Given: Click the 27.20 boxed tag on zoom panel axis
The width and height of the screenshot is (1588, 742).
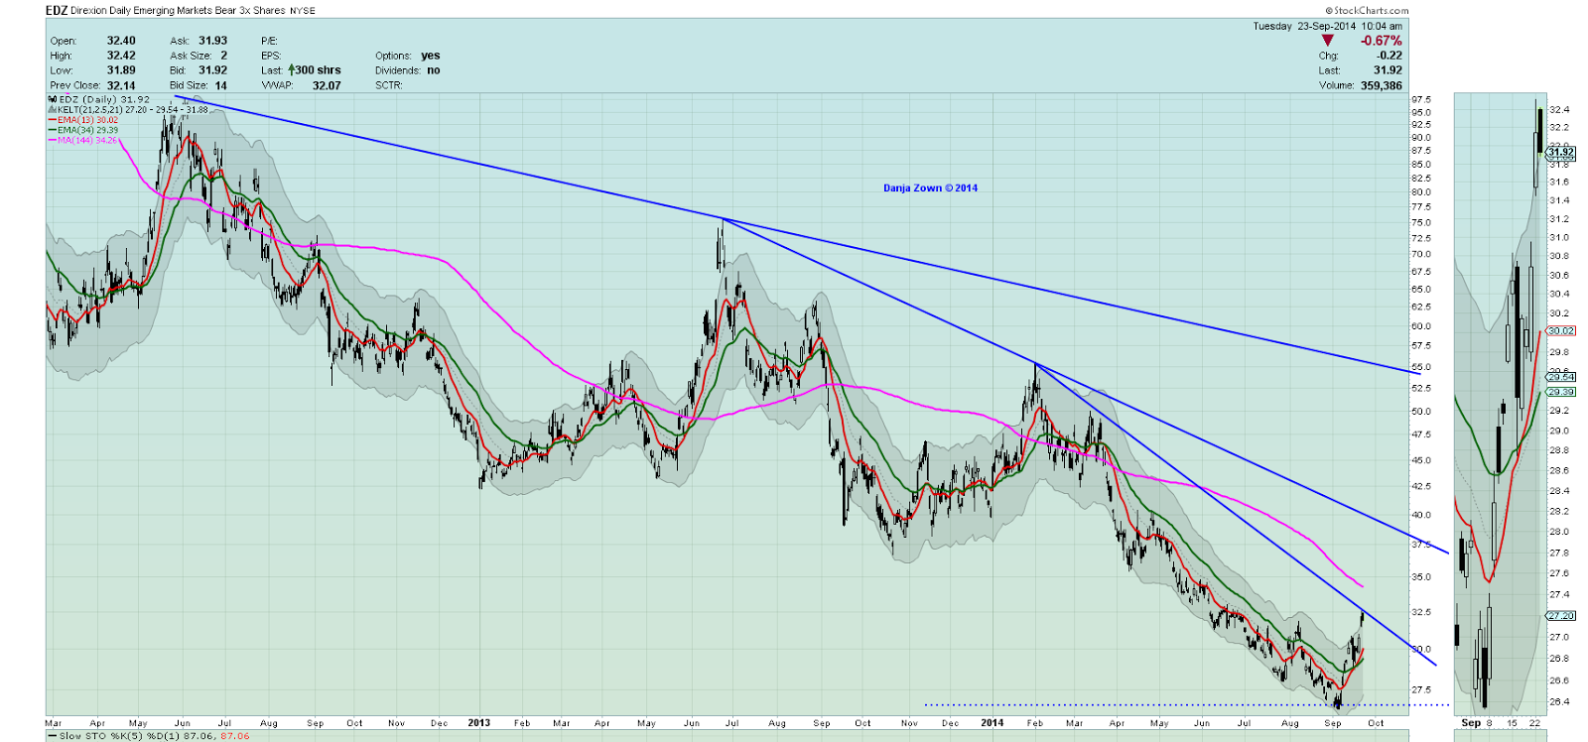Looking at the screenshot, I should coord(1560,615).
